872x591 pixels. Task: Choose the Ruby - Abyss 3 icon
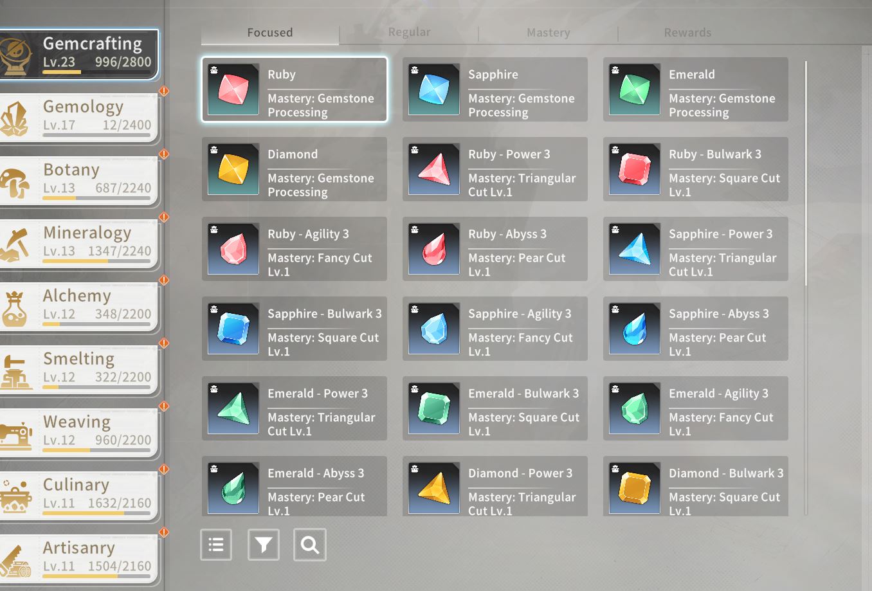[434, 249]
